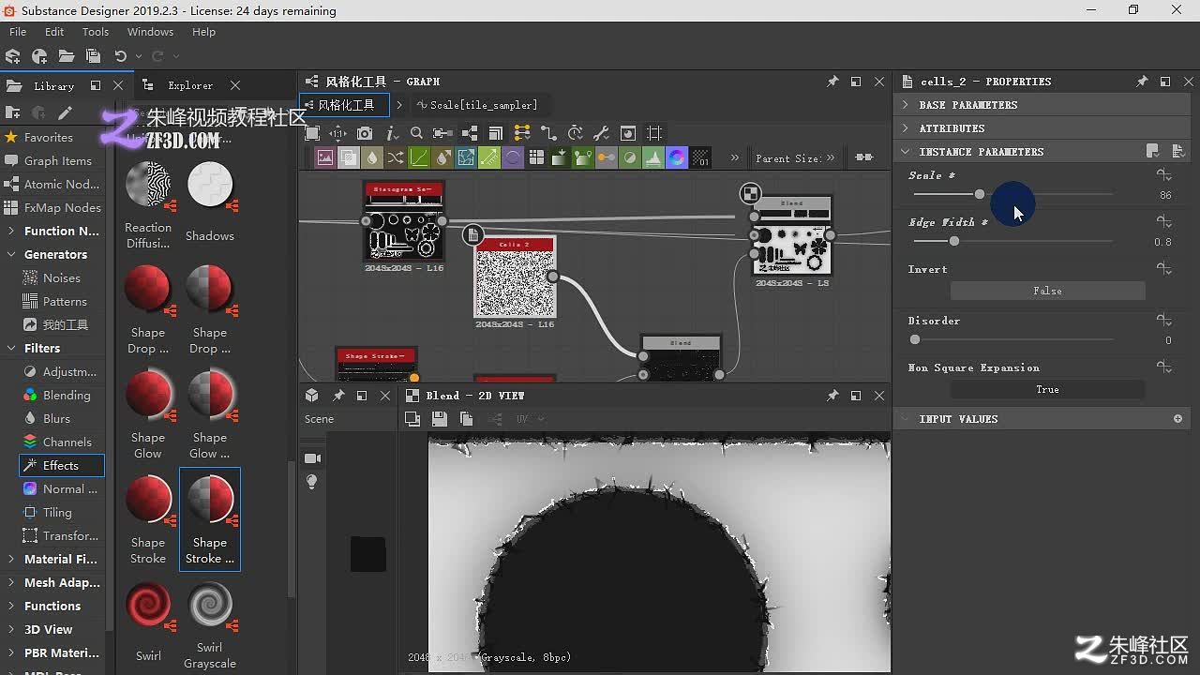Add a Curve node from node bar
Screen dimensions: 1200x675
(x=419, y=158)
